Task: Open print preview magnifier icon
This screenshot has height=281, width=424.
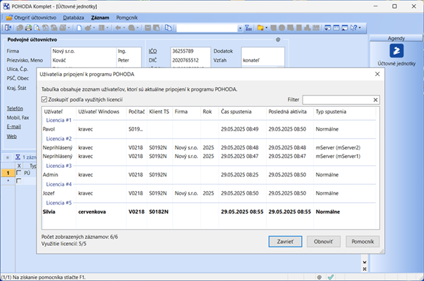Action: click(x=37, y=27)
